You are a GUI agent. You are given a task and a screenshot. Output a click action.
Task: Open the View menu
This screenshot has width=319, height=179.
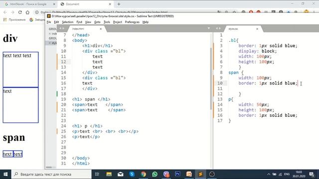point(88,22)
